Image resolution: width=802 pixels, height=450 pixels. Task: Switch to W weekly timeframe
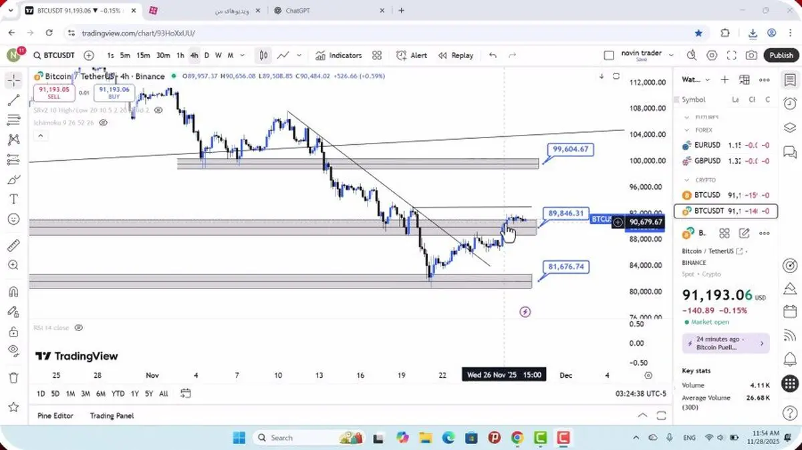(218, 55)
